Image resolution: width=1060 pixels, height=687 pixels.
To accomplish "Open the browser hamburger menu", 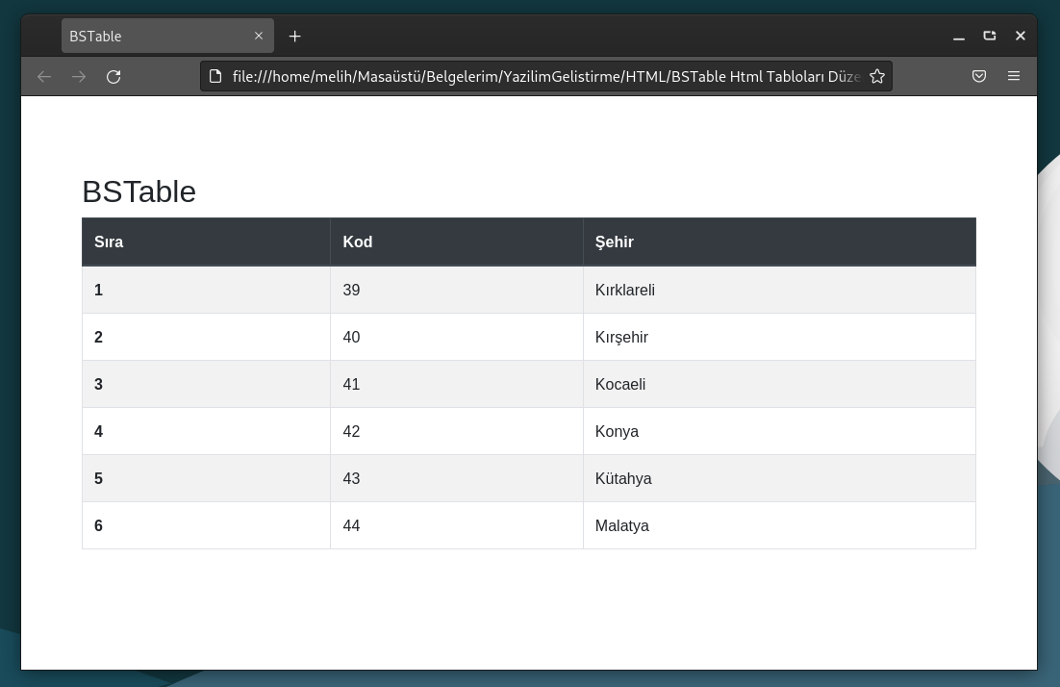I will click(1014, 76).
